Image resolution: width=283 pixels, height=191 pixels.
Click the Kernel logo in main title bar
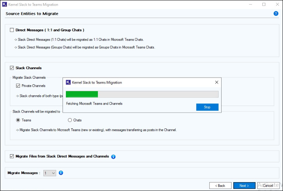[x=4, y=4]
